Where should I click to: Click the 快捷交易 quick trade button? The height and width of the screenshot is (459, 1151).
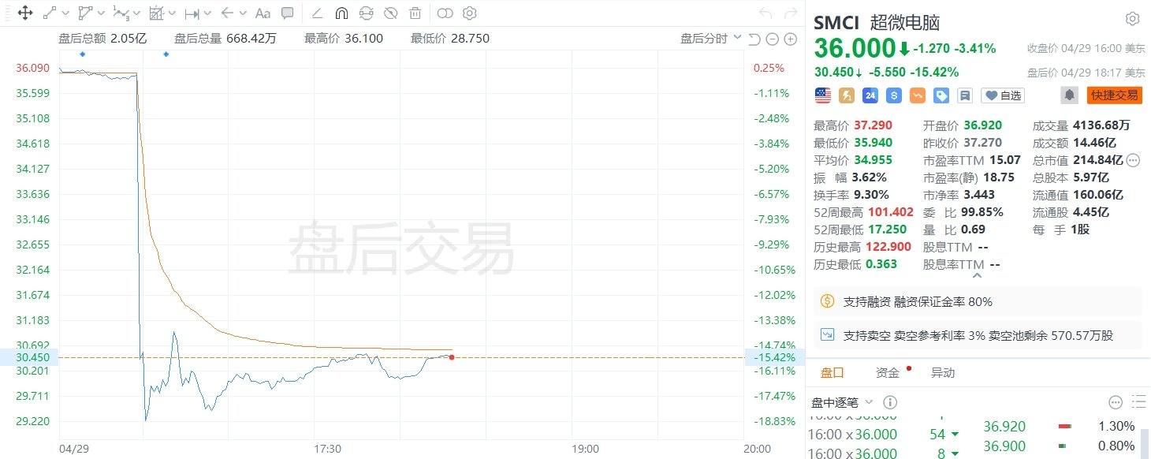[1113, 95]
